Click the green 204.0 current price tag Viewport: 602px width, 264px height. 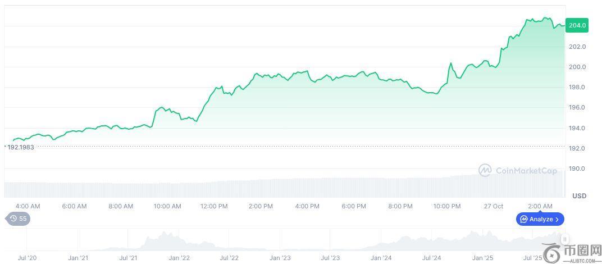[x=577, y=25]
